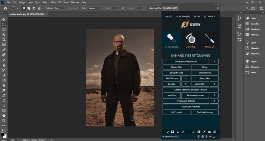Enable Intersect with selection mode
Viewport: 265px width, 141px height.
point(39,8)
